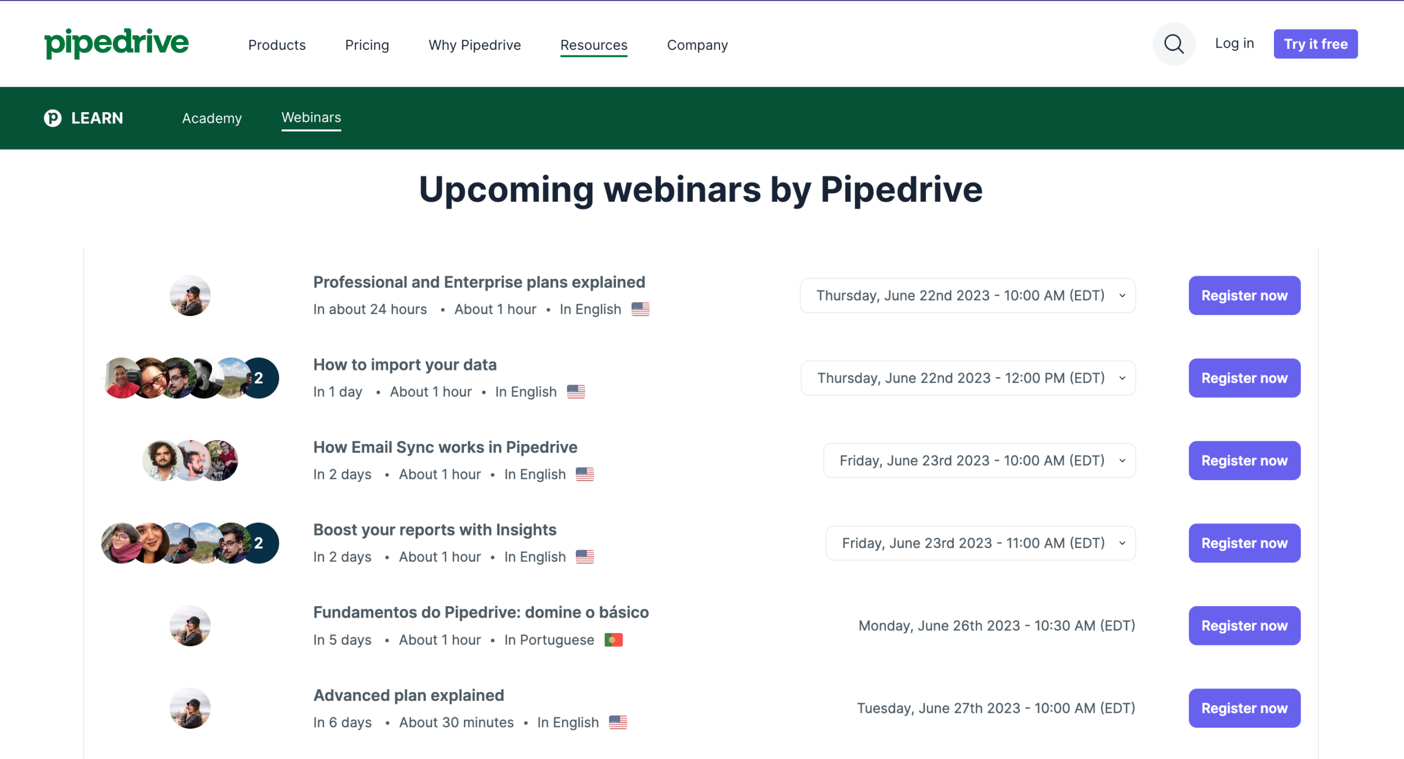Open the Webinars tab
This screenshot has width=1404, height=759.
(312, 117)
